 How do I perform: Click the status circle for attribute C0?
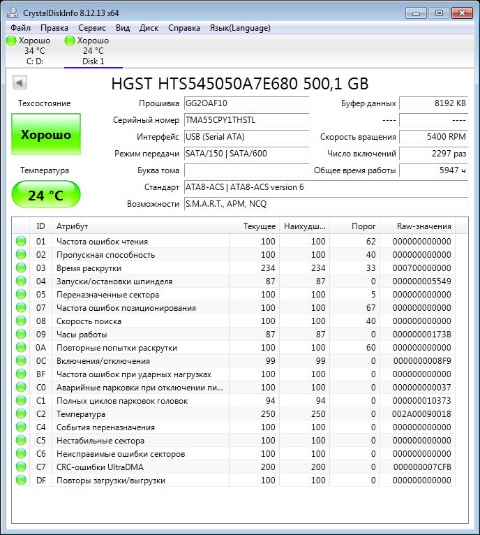point(21,387)
